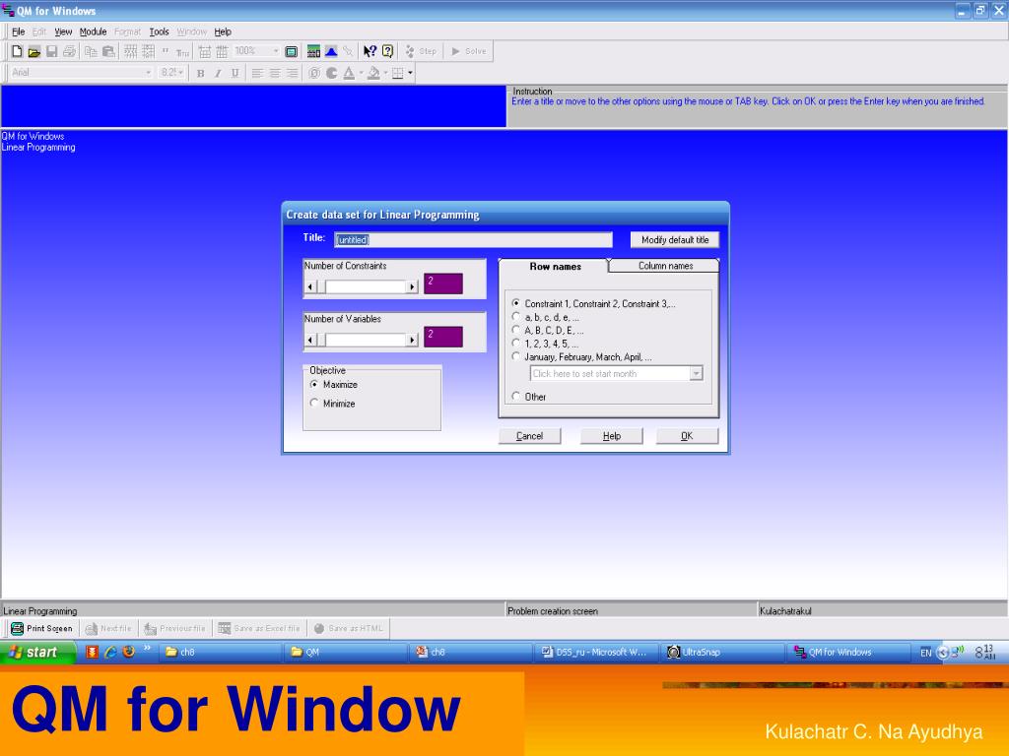Click Save as Excel file button
The image size is (1009, 756).
coord(259,628)
